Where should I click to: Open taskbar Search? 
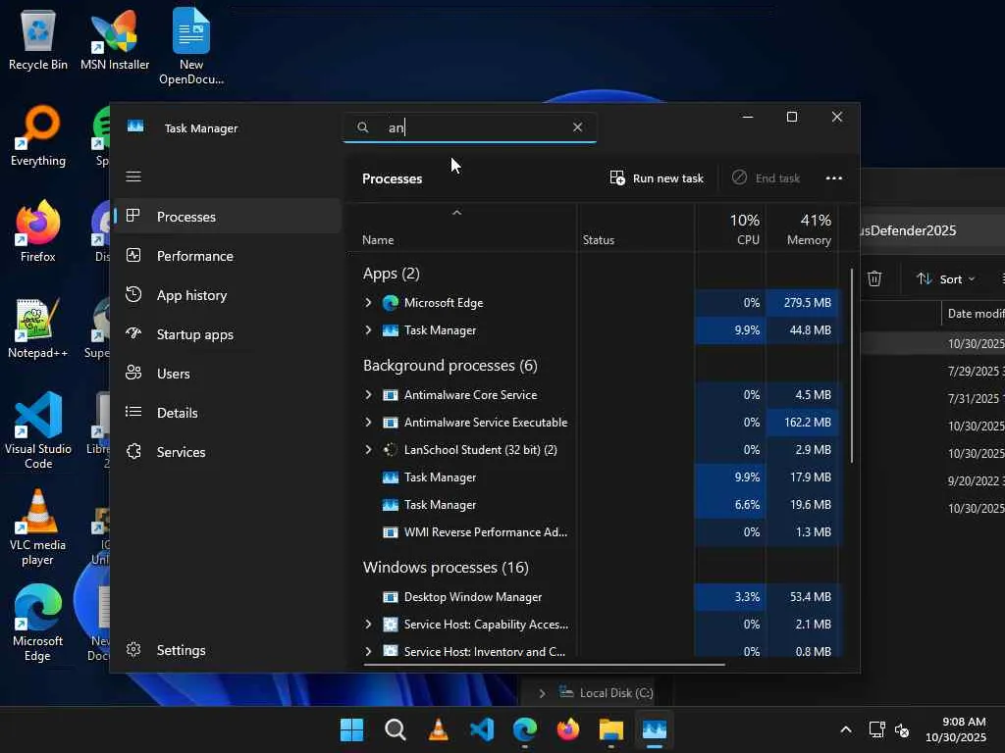pyautogui.click(x=395, y=729)
